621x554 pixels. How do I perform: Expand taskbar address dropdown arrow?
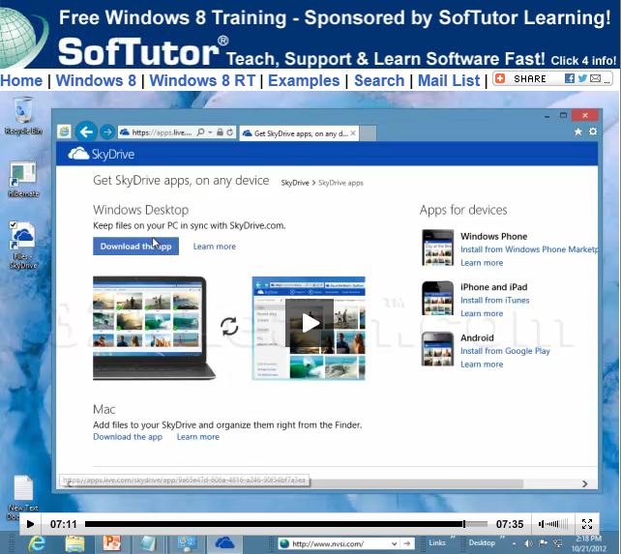394,543
